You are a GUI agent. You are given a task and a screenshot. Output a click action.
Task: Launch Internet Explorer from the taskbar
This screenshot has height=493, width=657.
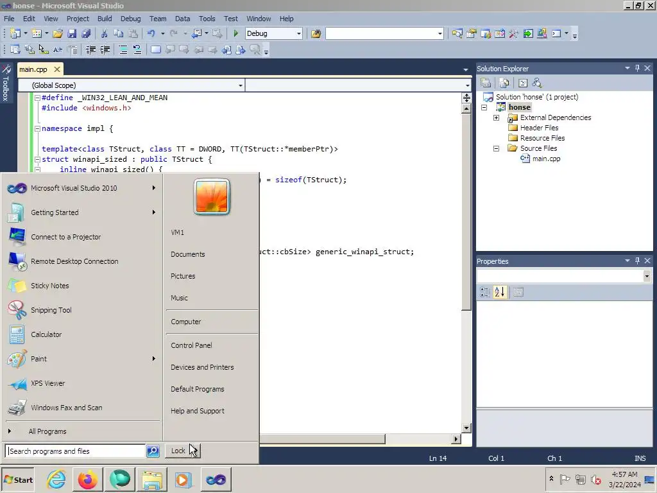(x=56, y=480)
